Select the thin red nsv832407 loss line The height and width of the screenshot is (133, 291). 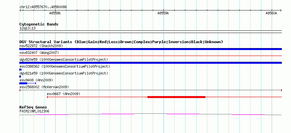point(150,56)
